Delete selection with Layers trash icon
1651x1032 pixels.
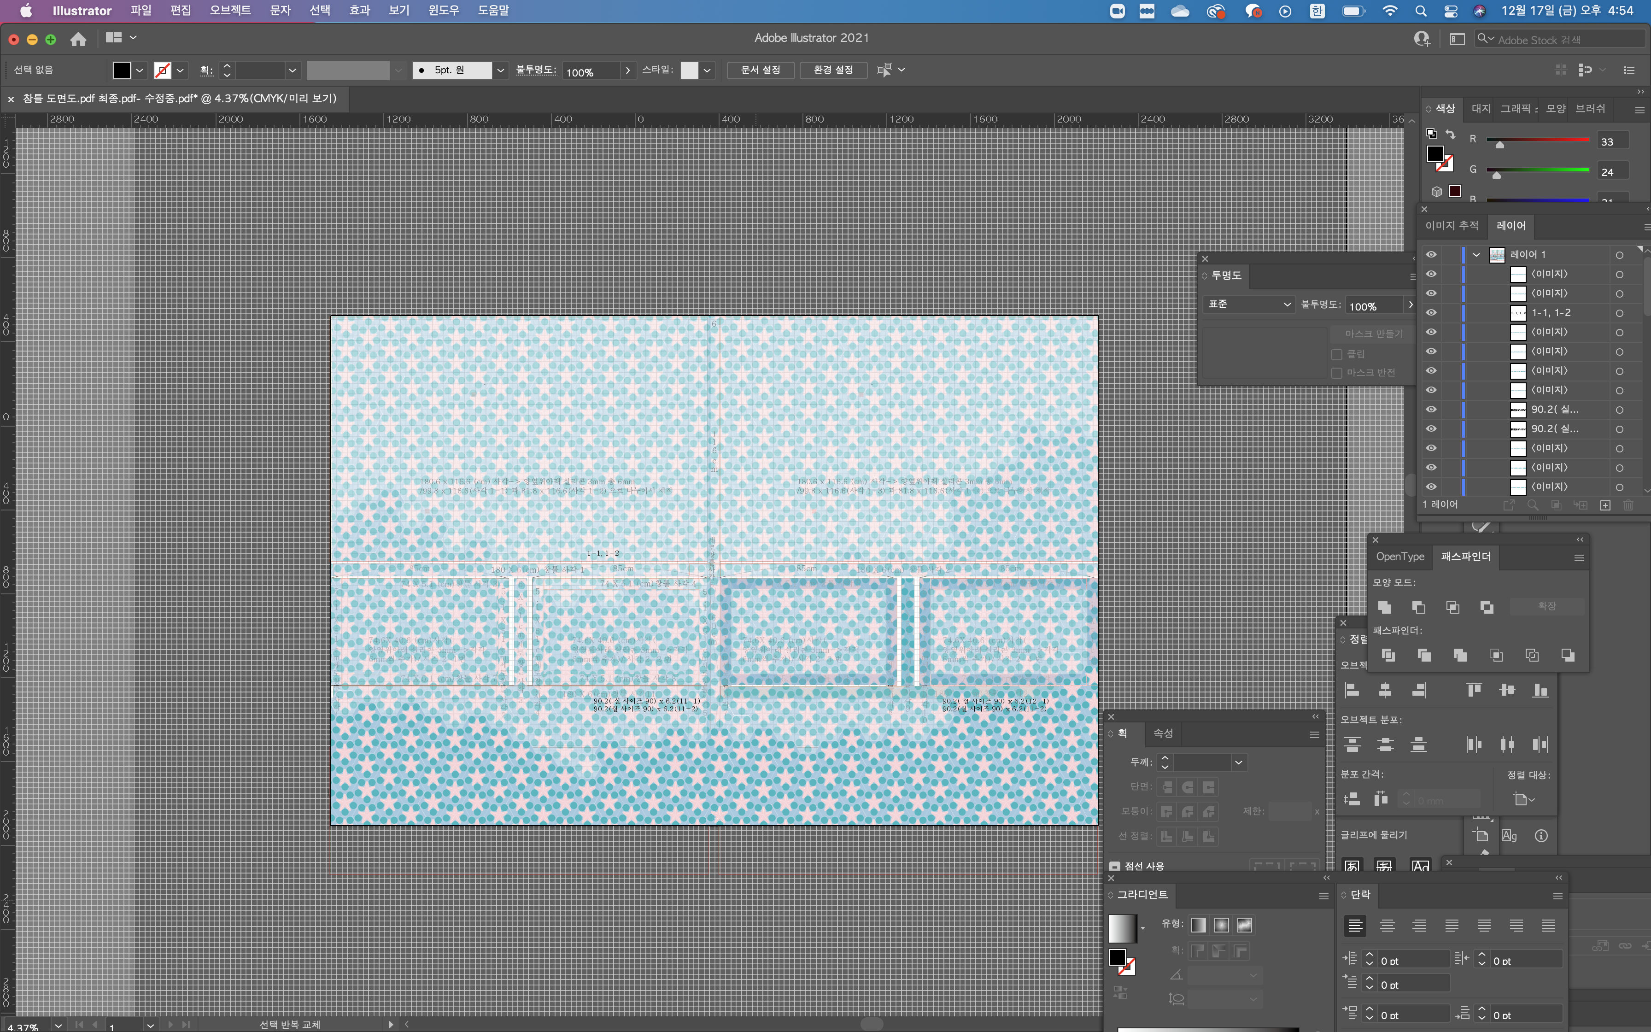[x=1628, y=505]
